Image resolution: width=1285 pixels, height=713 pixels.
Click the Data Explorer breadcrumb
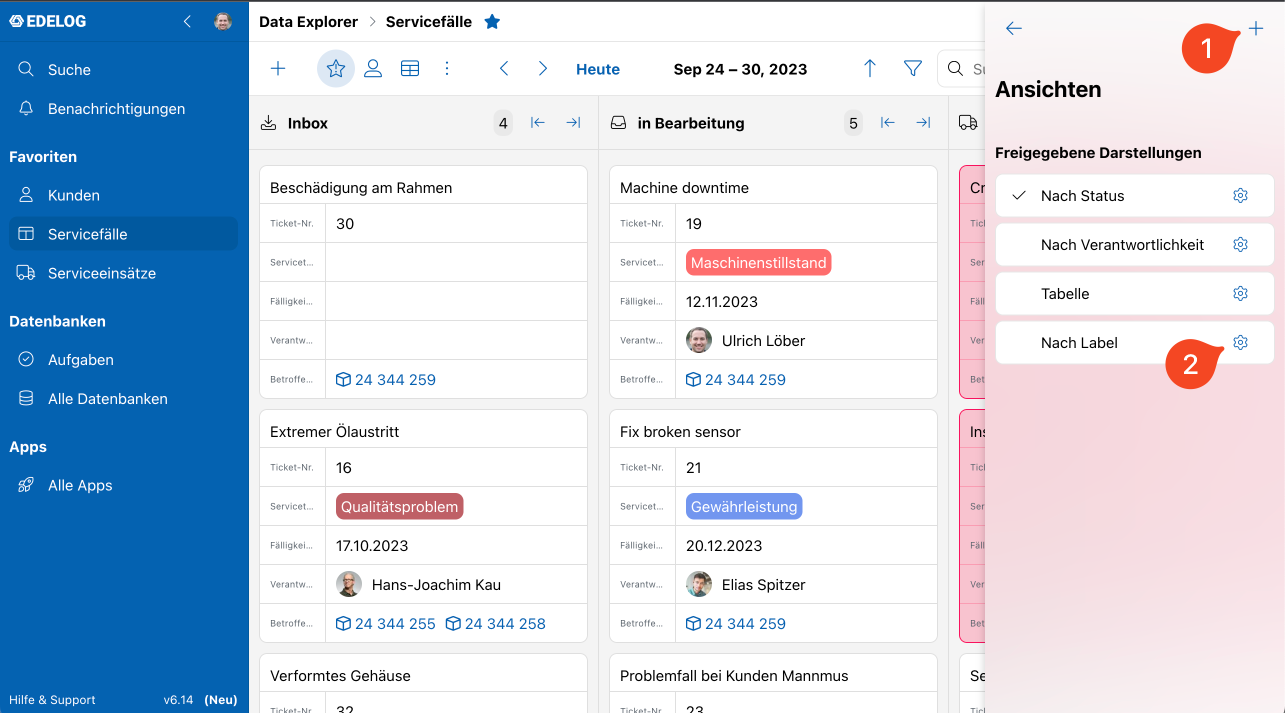click(x=308, y=21)
